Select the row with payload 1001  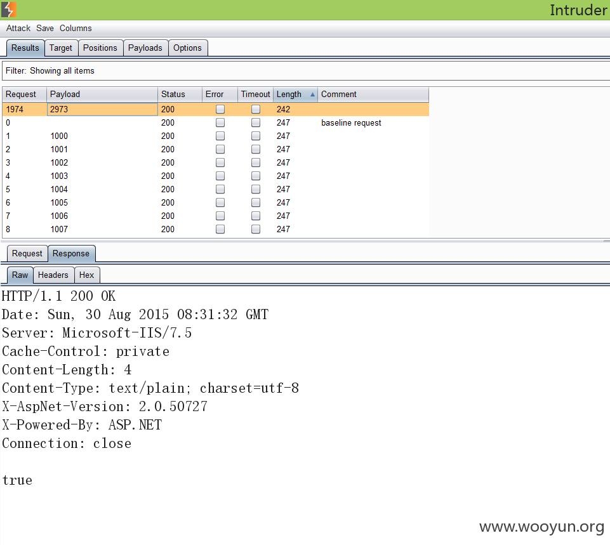(216, 149)
